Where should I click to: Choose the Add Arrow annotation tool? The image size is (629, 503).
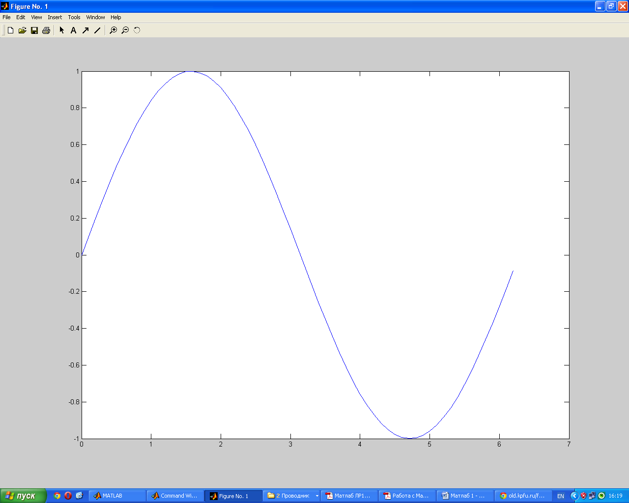tap(86, 30)
